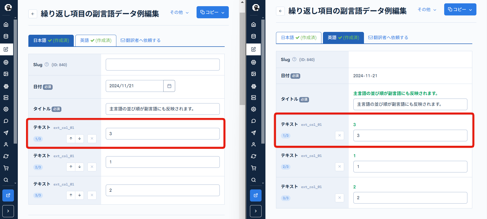Image resolution: width=487 pixels, height=219 pixels.
Task: Click the left window vertical scrollbar thumb
Action: click(x=242, y=59)
